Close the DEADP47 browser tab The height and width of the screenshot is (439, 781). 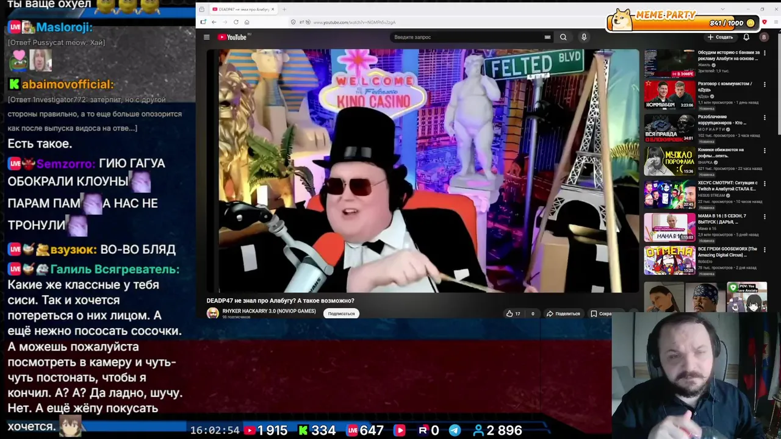[x=273, y=9]
